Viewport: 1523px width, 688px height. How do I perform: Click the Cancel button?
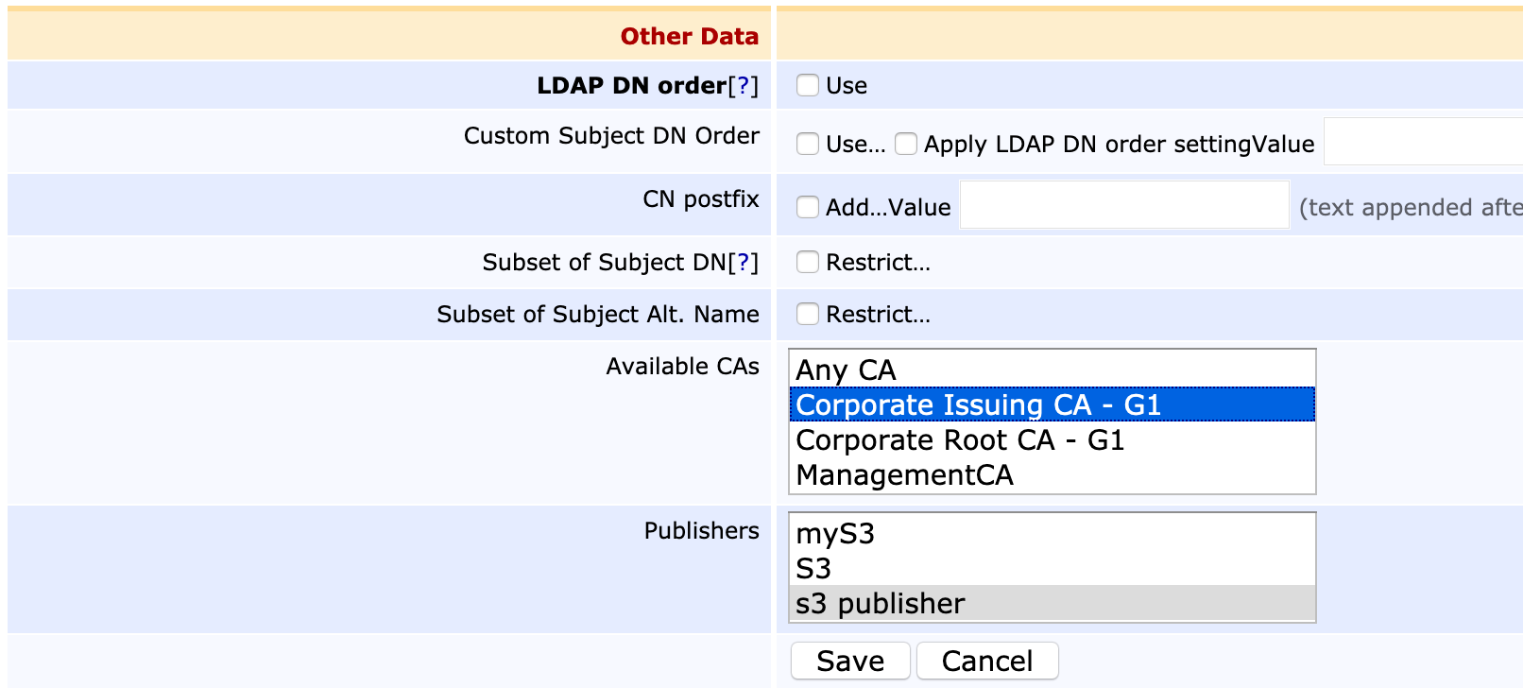(986, 661)
